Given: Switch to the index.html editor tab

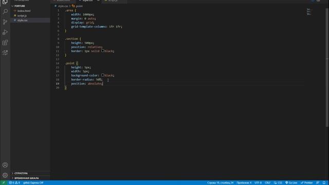Looking at the screenshot, I should pyautogui.click(x=63, y=1).
